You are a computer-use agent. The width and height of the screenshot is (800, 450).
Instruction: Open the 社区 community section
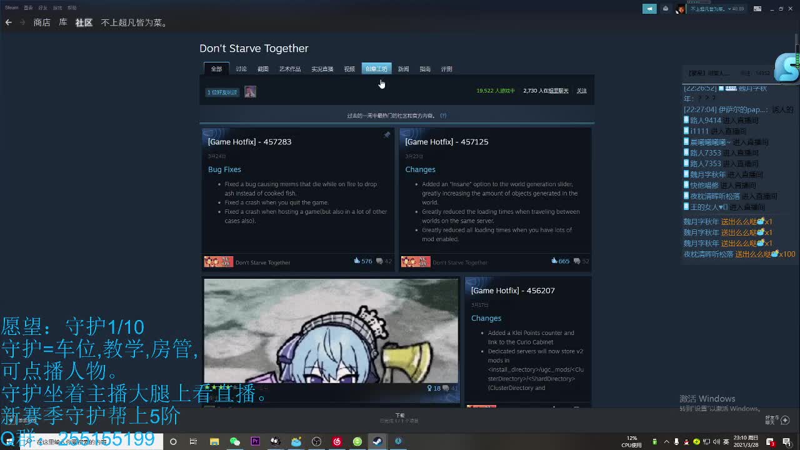[84, 22]
